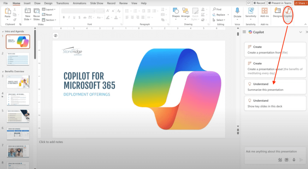Image resolution: width=308 pixels, height=169 pixels.
Task: Click the Copilot icon on the slide corner
Action: 55,35
